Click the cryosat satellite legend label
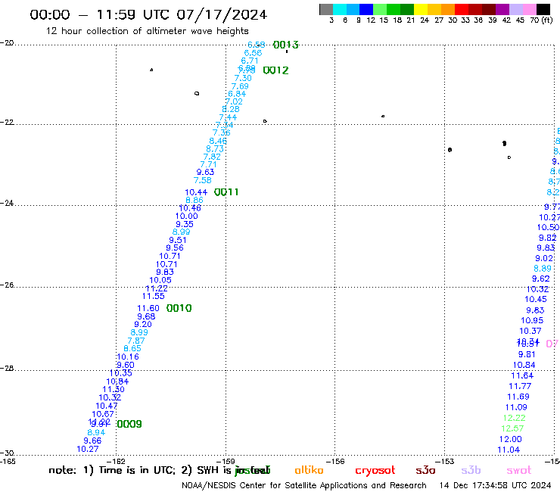This screenshot has width=560, height=492. click(x=375, y=471)
